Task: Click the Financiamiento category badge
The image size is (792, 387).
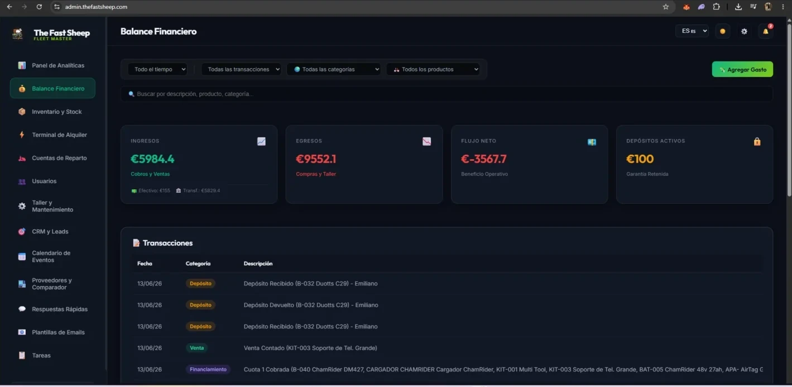Action: (x=208, y=369)
